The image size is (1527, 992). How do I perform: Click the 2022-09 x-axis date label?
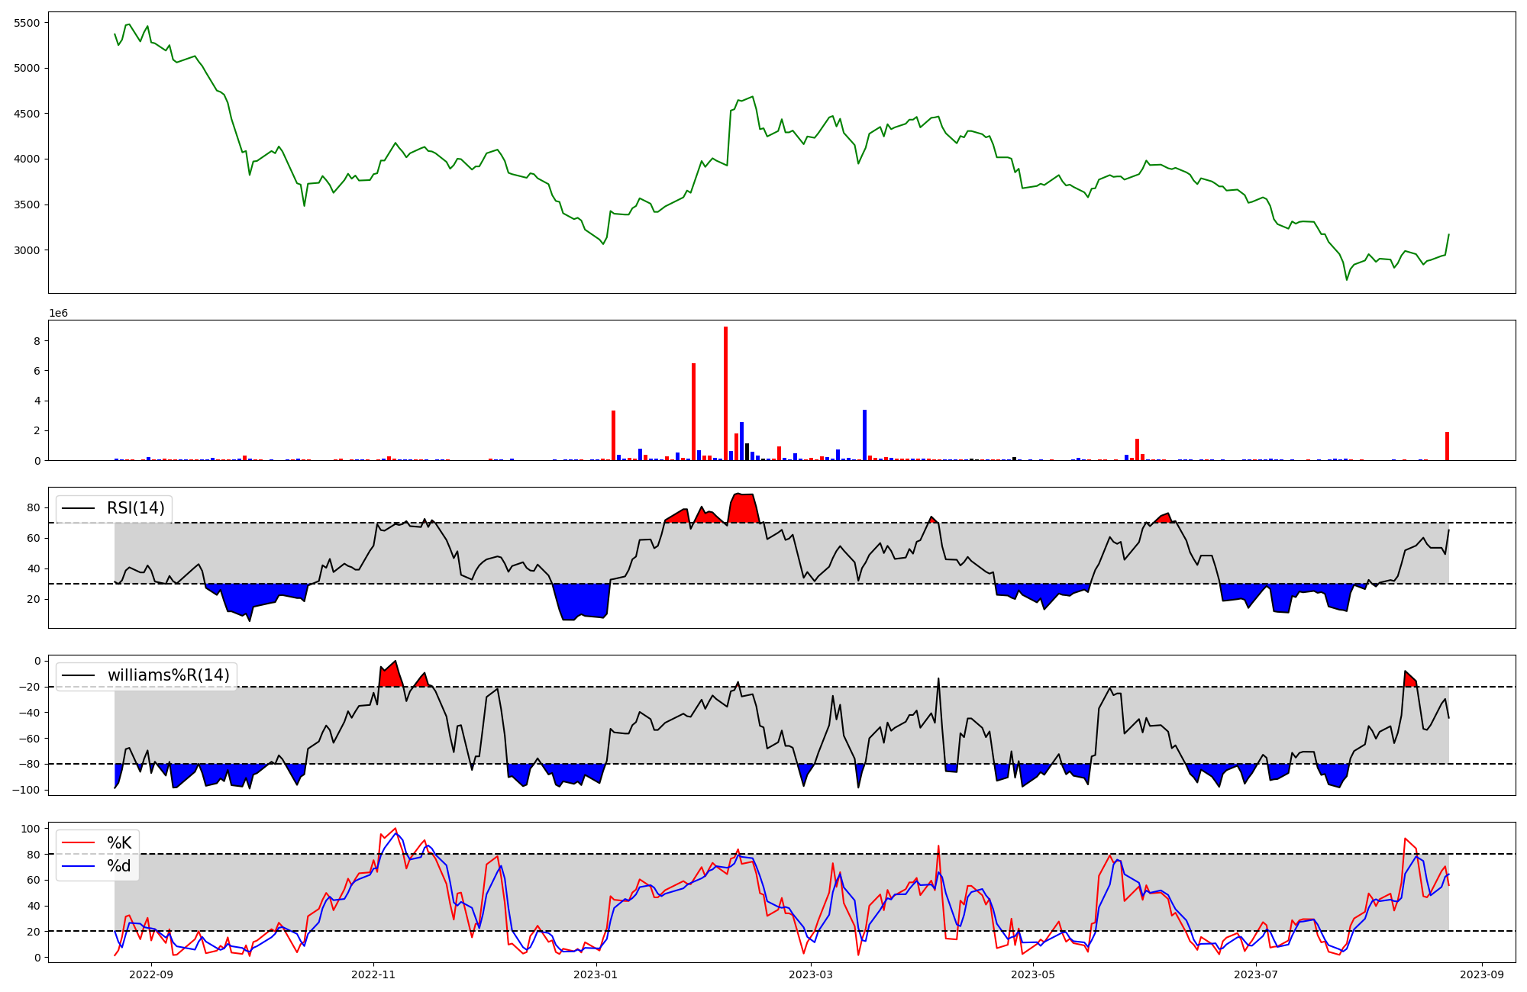tap(151, 974)
